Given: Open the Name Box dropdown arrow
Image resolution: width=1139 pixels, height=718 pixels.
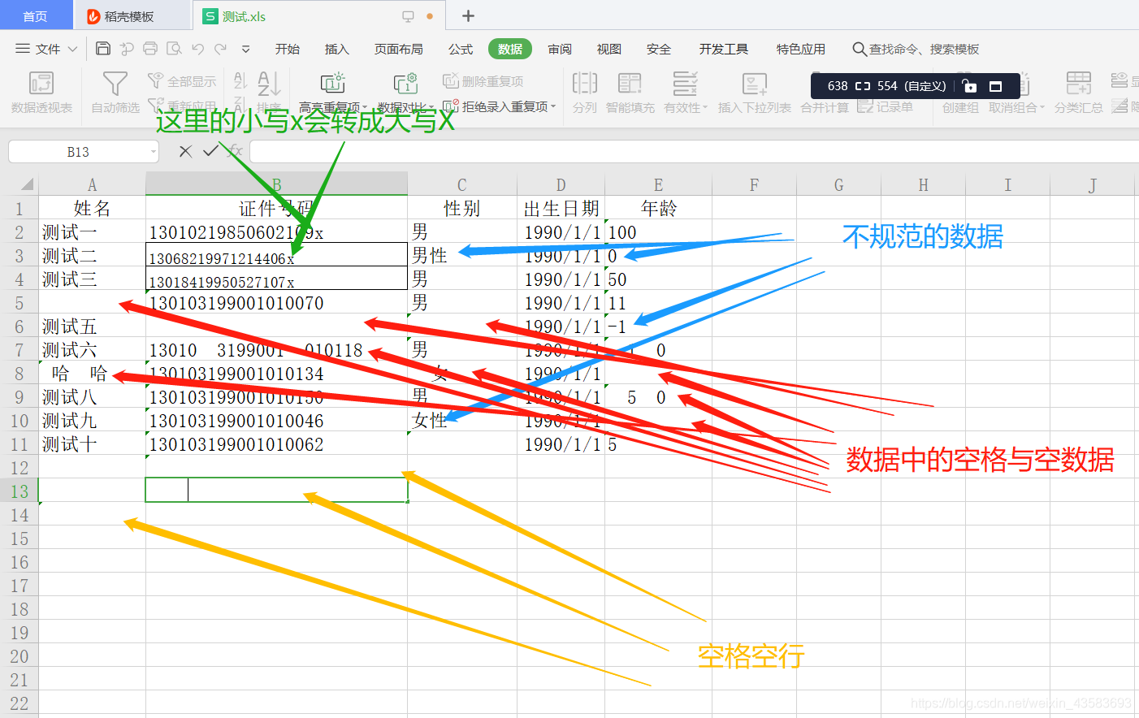Looking at the screenshot, I should click(x=153, y=152).
